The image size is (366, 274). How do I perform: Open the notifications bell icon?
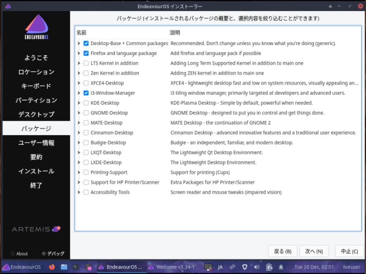[x=281, y=267]
